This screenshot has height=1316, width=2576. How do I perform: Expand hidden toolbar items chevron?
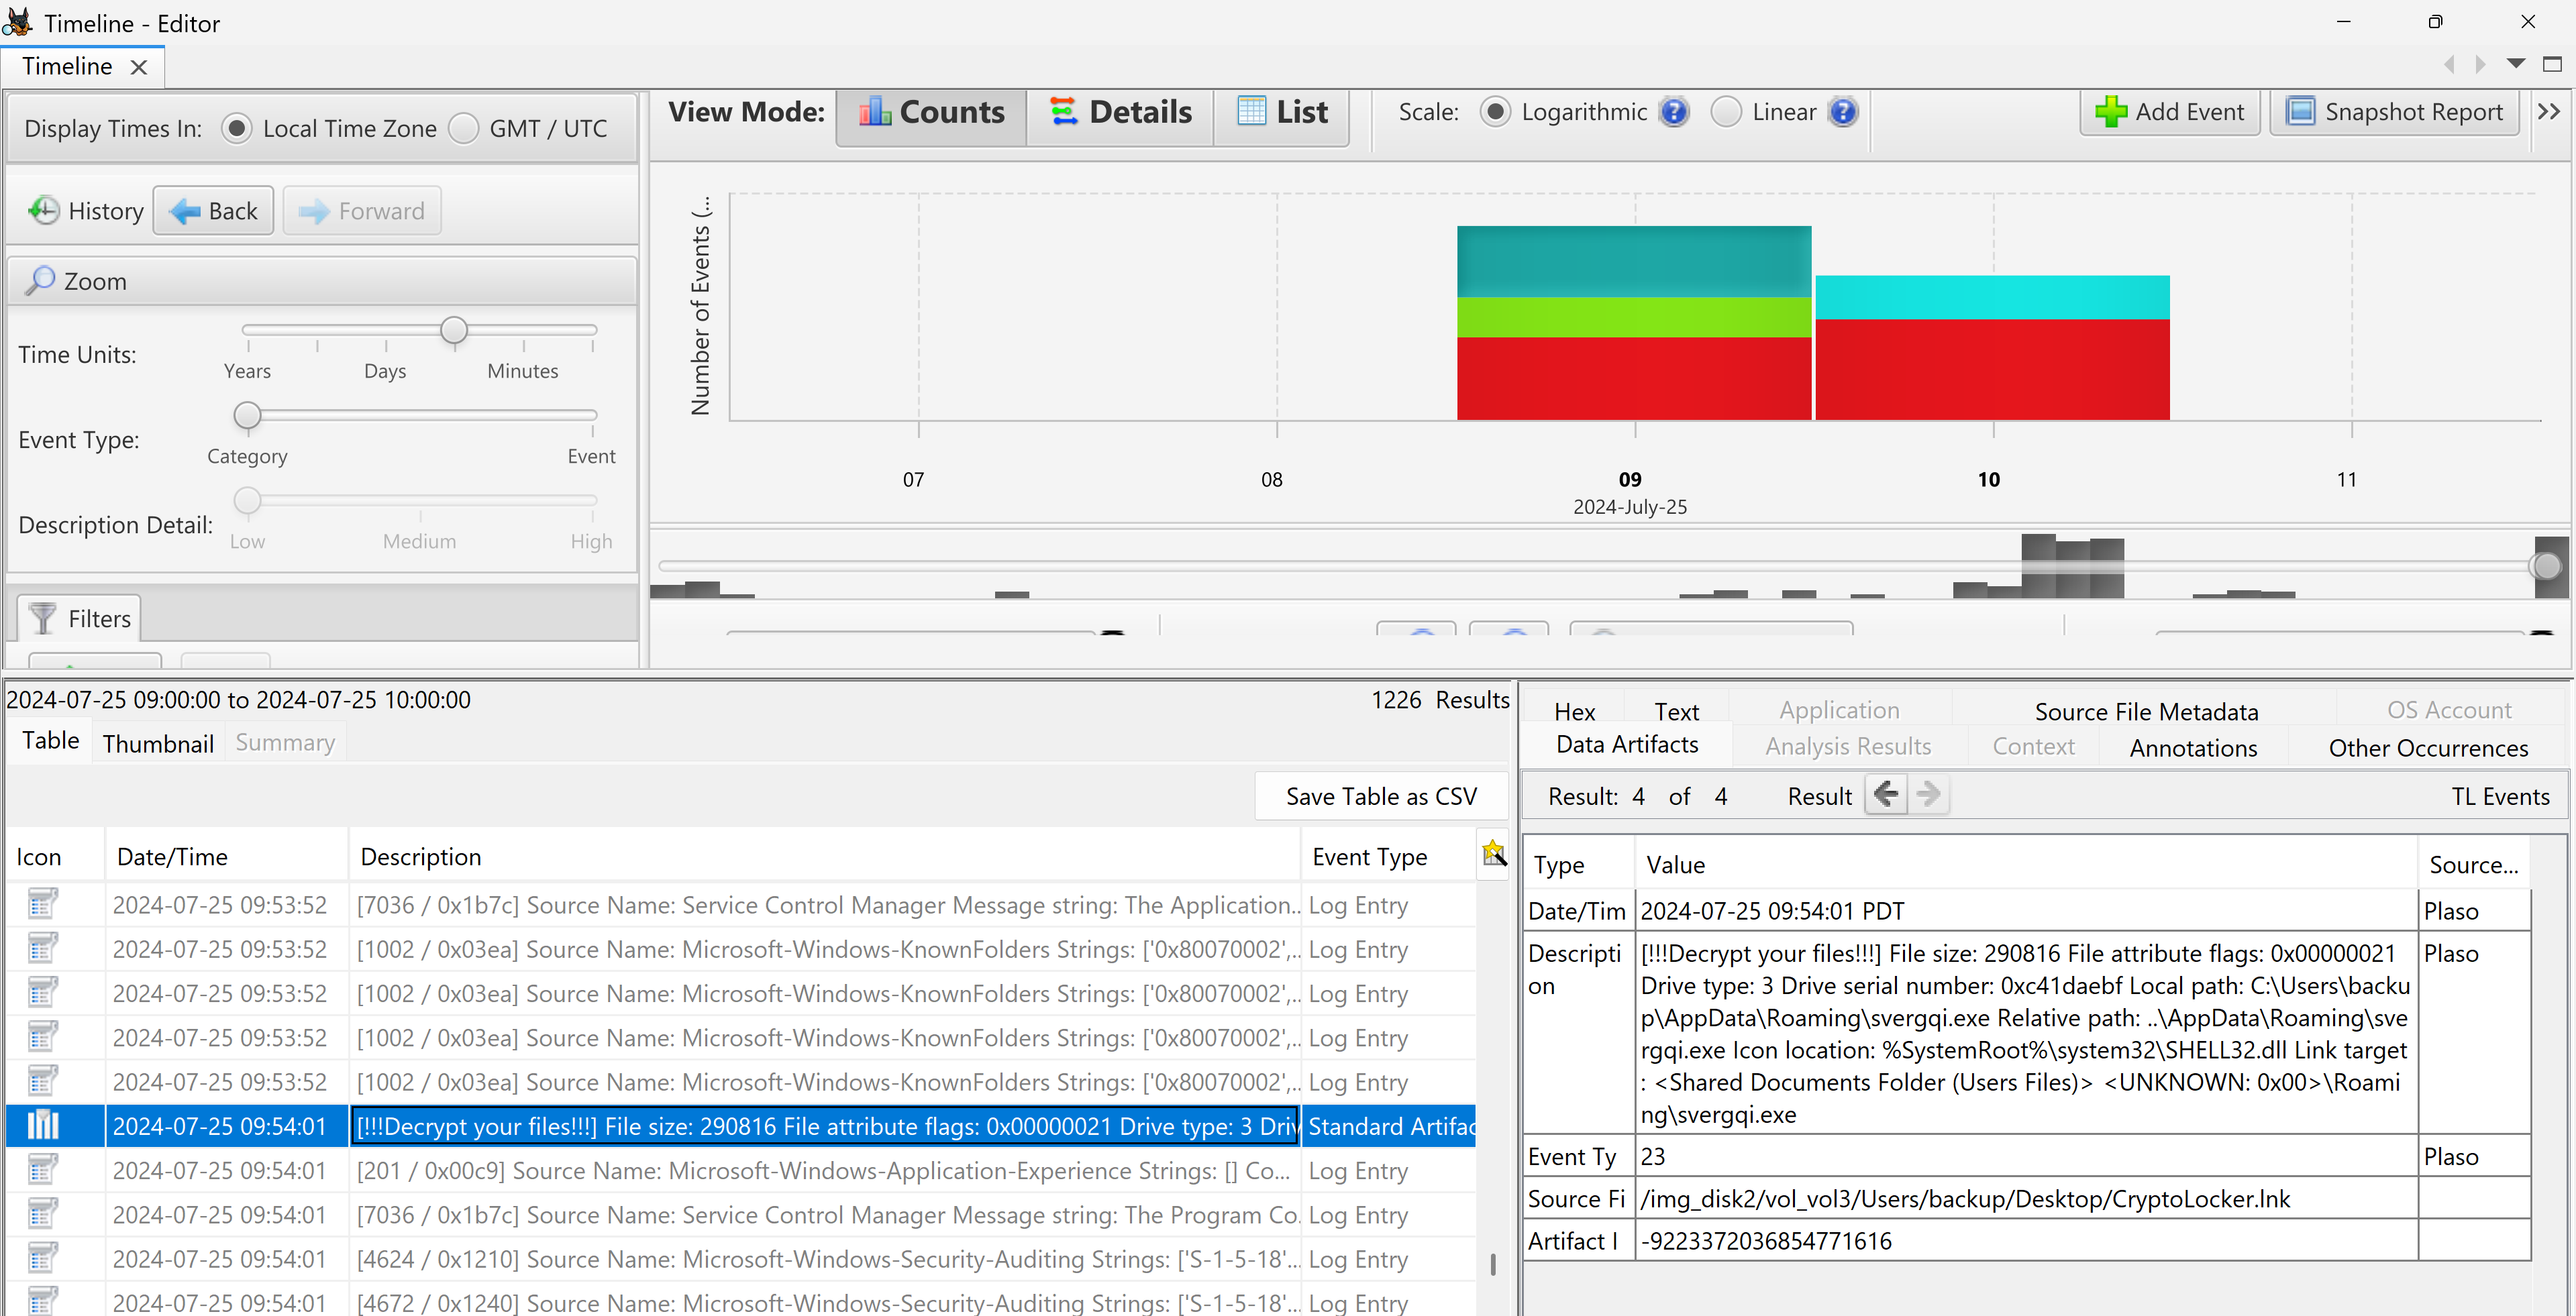point(2549,112)
